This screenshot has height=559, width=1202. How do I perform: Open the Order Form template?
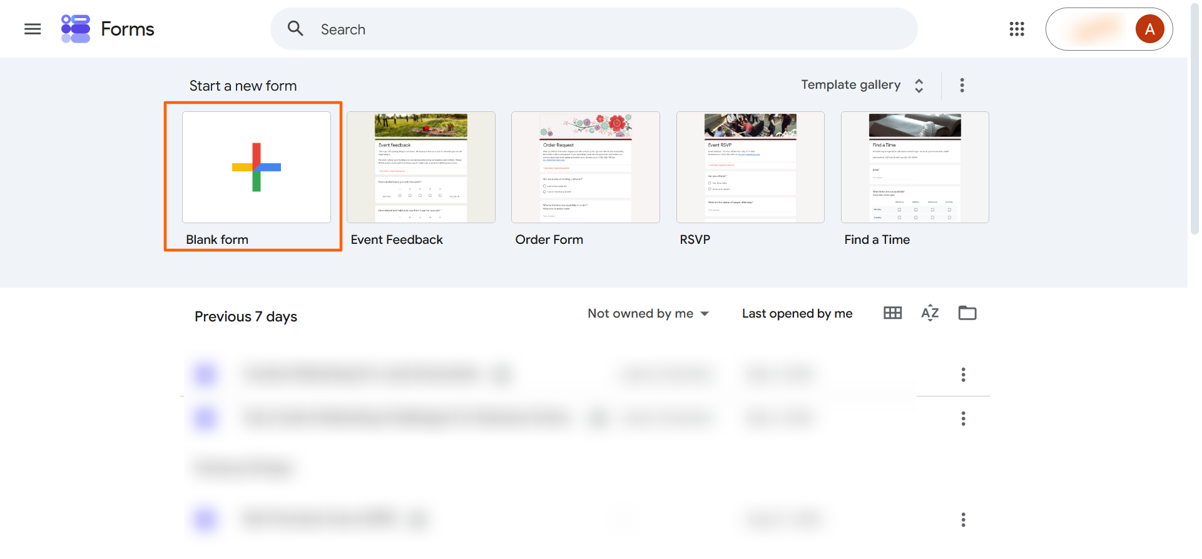pos(586,167)
